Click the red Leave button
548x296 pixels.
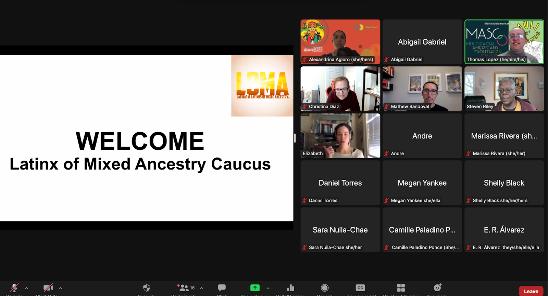click(531, 291)
